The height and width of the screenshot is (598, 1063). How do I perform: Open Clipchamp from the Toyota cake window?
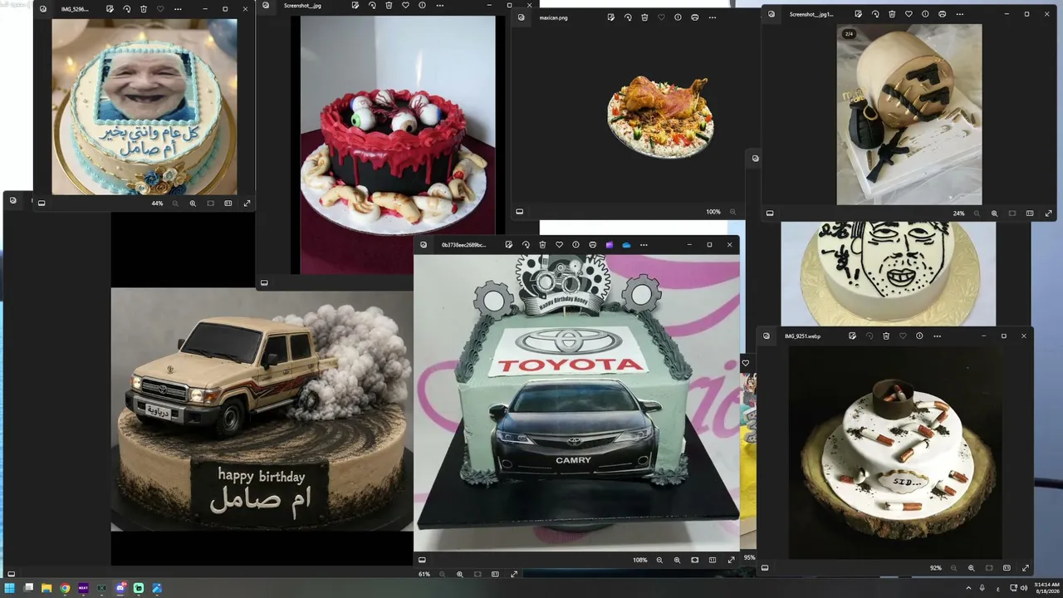tap(610, 245)
